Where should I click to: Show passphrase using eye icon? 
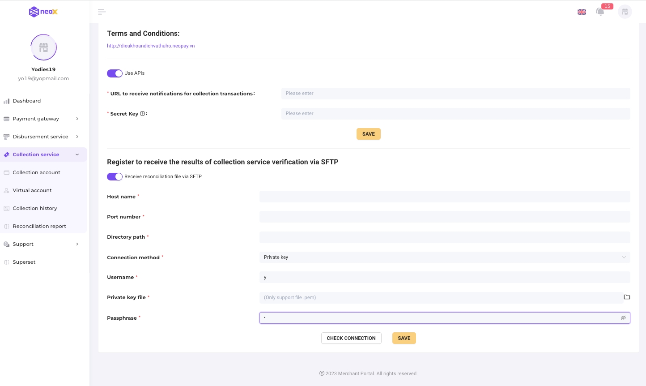pyautogui.click(x=623, y=318)
